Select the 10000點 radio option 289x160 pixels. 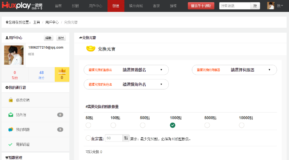(x=242, y=125)
